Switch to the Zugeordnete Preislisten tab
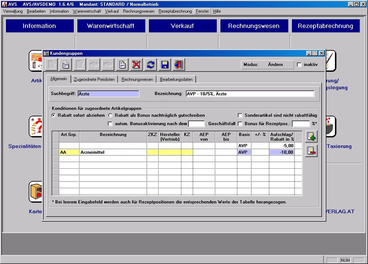The width and height of the screenshot is (368, 264). (x=94, y=79)
